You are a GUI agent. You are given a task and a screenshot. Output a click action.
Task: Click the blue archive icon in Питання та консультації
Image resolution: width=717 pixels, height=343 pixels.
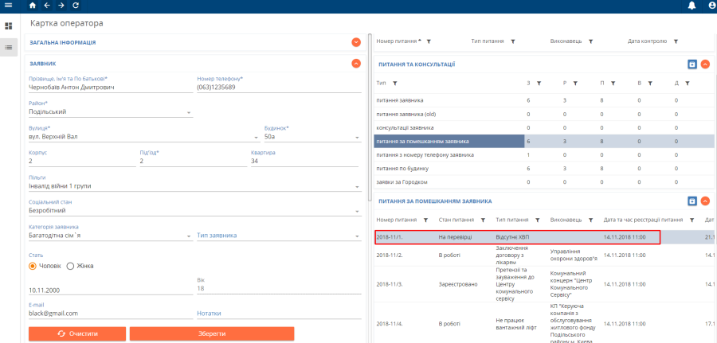[x=692, y=64]
